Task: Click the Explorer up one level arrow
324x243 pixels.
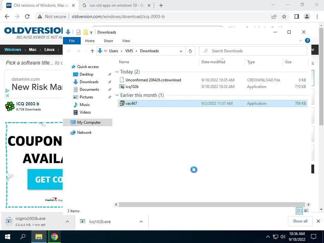Action: coord(92,51)
